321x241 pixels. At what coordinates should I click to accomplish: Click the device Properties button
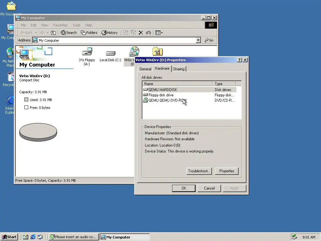pos(227,171)
